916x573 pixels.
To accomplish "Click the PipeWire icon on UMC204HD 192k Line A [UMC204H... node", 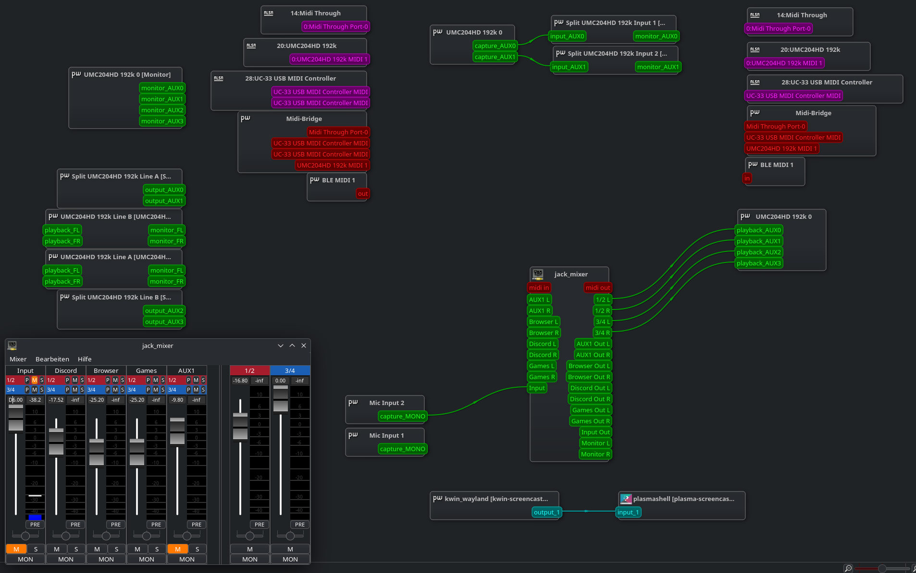I will (x=53, y=257).
